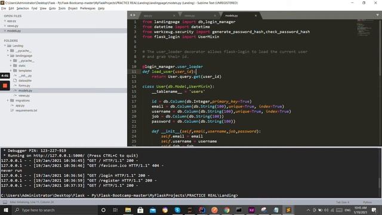
Task: Open Microsoft Store from the taskbar
Action: click(x=140, y=210)
